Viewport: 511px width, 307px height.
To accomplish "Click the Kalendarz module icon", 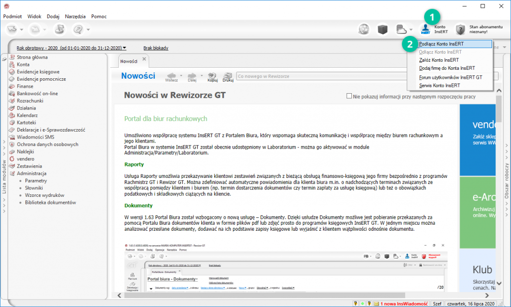I will pos(12,115).
